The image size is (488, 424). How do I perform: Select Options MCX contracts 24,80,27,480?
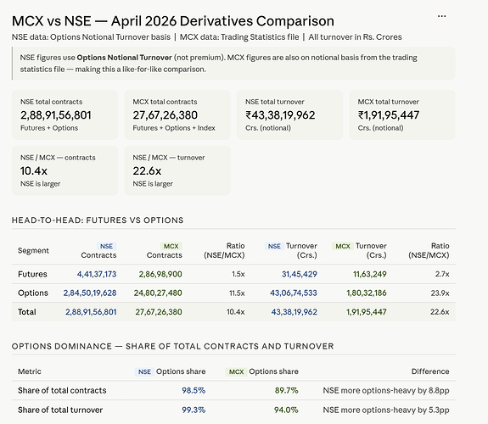(158, 293)
